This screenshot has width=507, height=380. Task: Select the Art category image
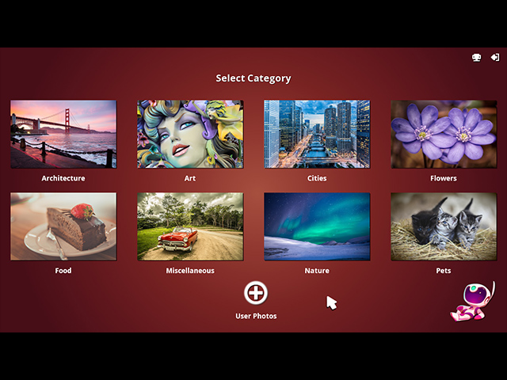[x=190, y=134]
